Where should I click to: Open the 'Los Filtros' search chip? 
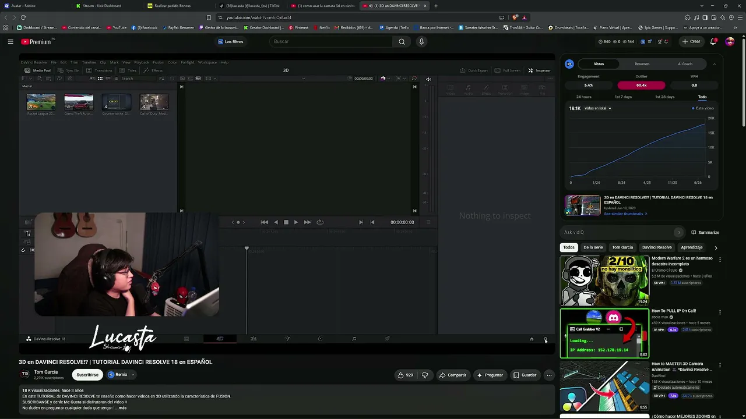click(x=231, y=41)
